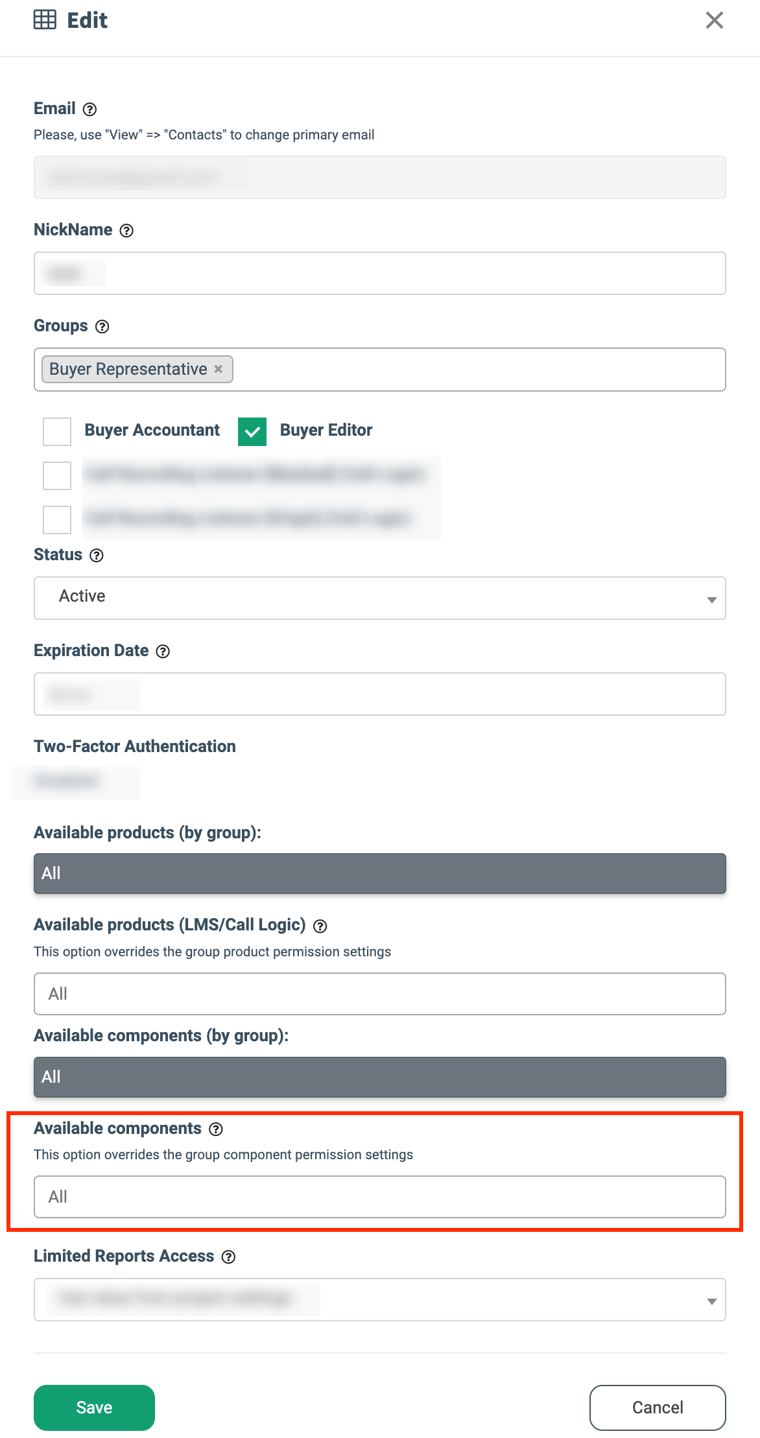This screenshot has width=760, height=1438.
Task: Remove the Buyer Representative group tag
Action: (x=219, y=369)
